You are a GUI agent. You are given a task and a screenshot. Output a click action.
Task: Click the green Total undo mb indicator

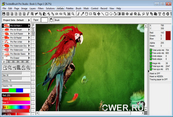tap(151, 50)
